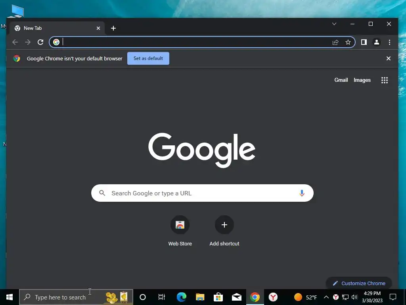Click the Google logo on the page
The height and width of the screenshot is (305, 406).
click(202, 150)
